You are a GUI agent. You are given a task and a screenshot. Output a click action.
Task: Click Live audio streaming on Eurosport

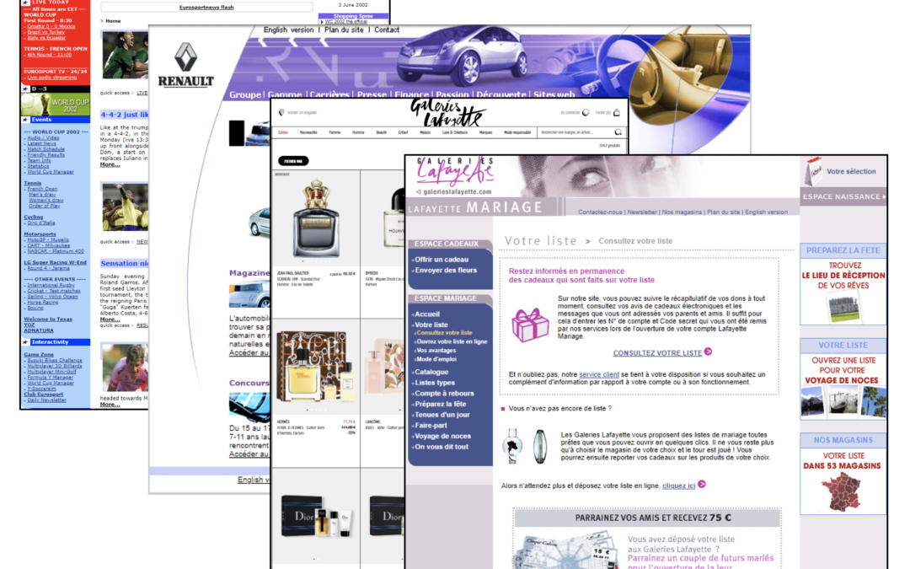[51, 78]
